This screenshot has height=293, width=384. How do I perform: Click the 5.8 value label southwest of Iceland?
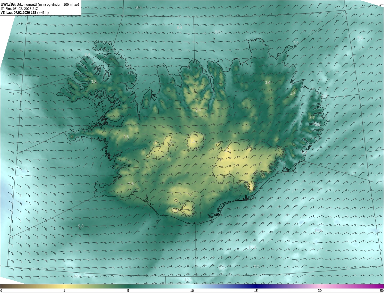[81, 226]
